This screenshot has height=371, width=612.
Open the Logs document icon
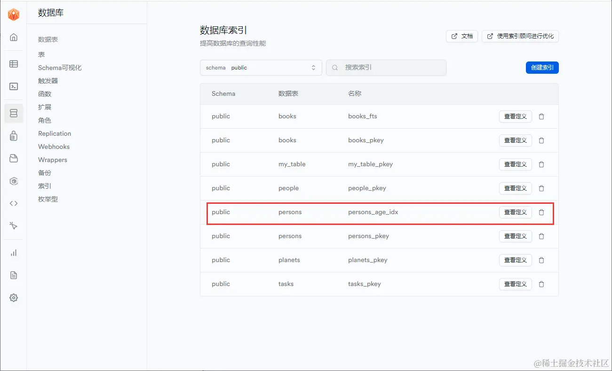pos(14,275)
